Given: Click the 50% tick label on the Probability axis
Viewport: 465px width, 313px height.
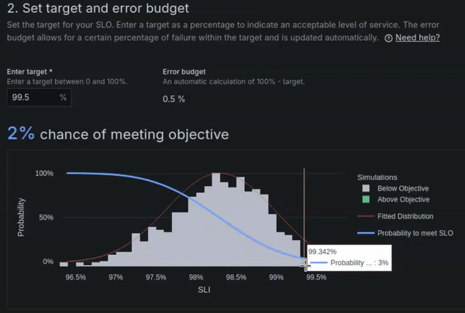Looking at the screenshot, I should tap(46, 218).
